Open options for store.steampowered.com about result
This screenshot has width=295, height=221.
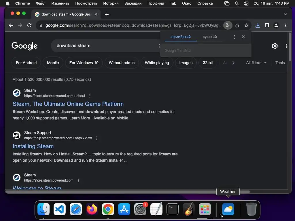[x=90, y=96]
